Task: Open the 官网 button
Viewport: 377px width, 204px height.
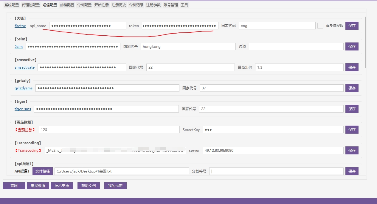Action: point(14,186)
